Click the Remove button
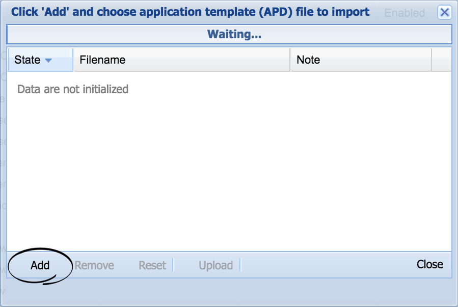This screenshot has width=458, height=307. coord(94,265)
